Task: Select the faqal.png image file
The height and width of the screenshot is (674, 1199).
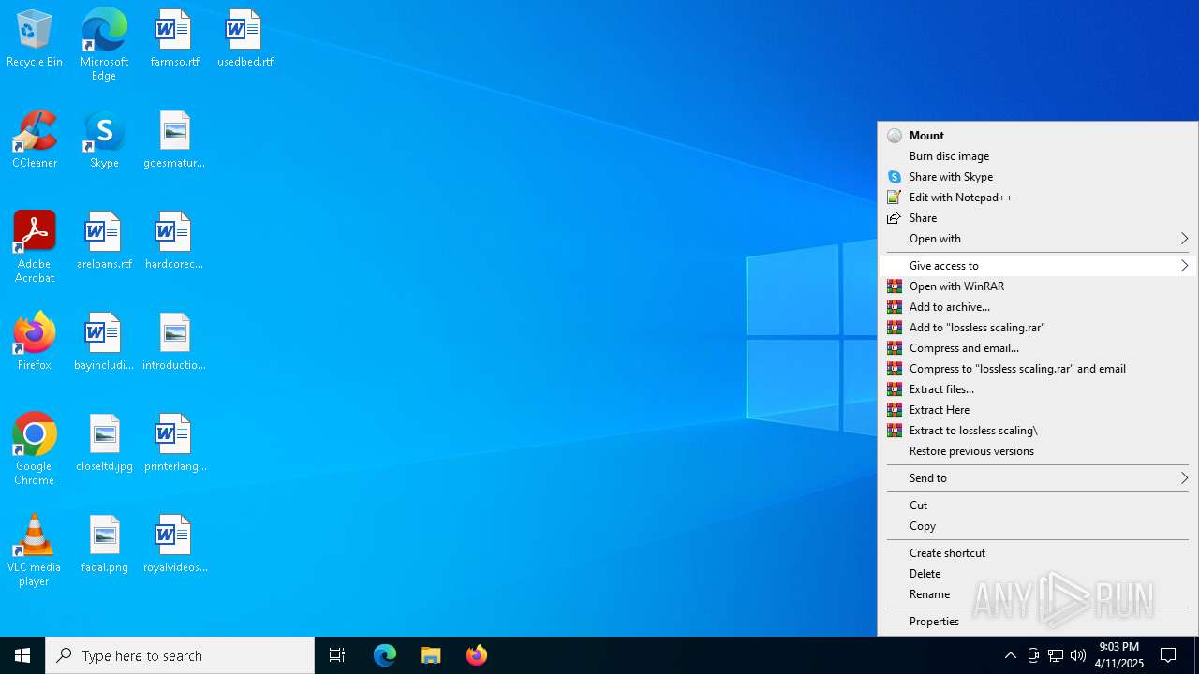Action: click(x=104, y=545)
